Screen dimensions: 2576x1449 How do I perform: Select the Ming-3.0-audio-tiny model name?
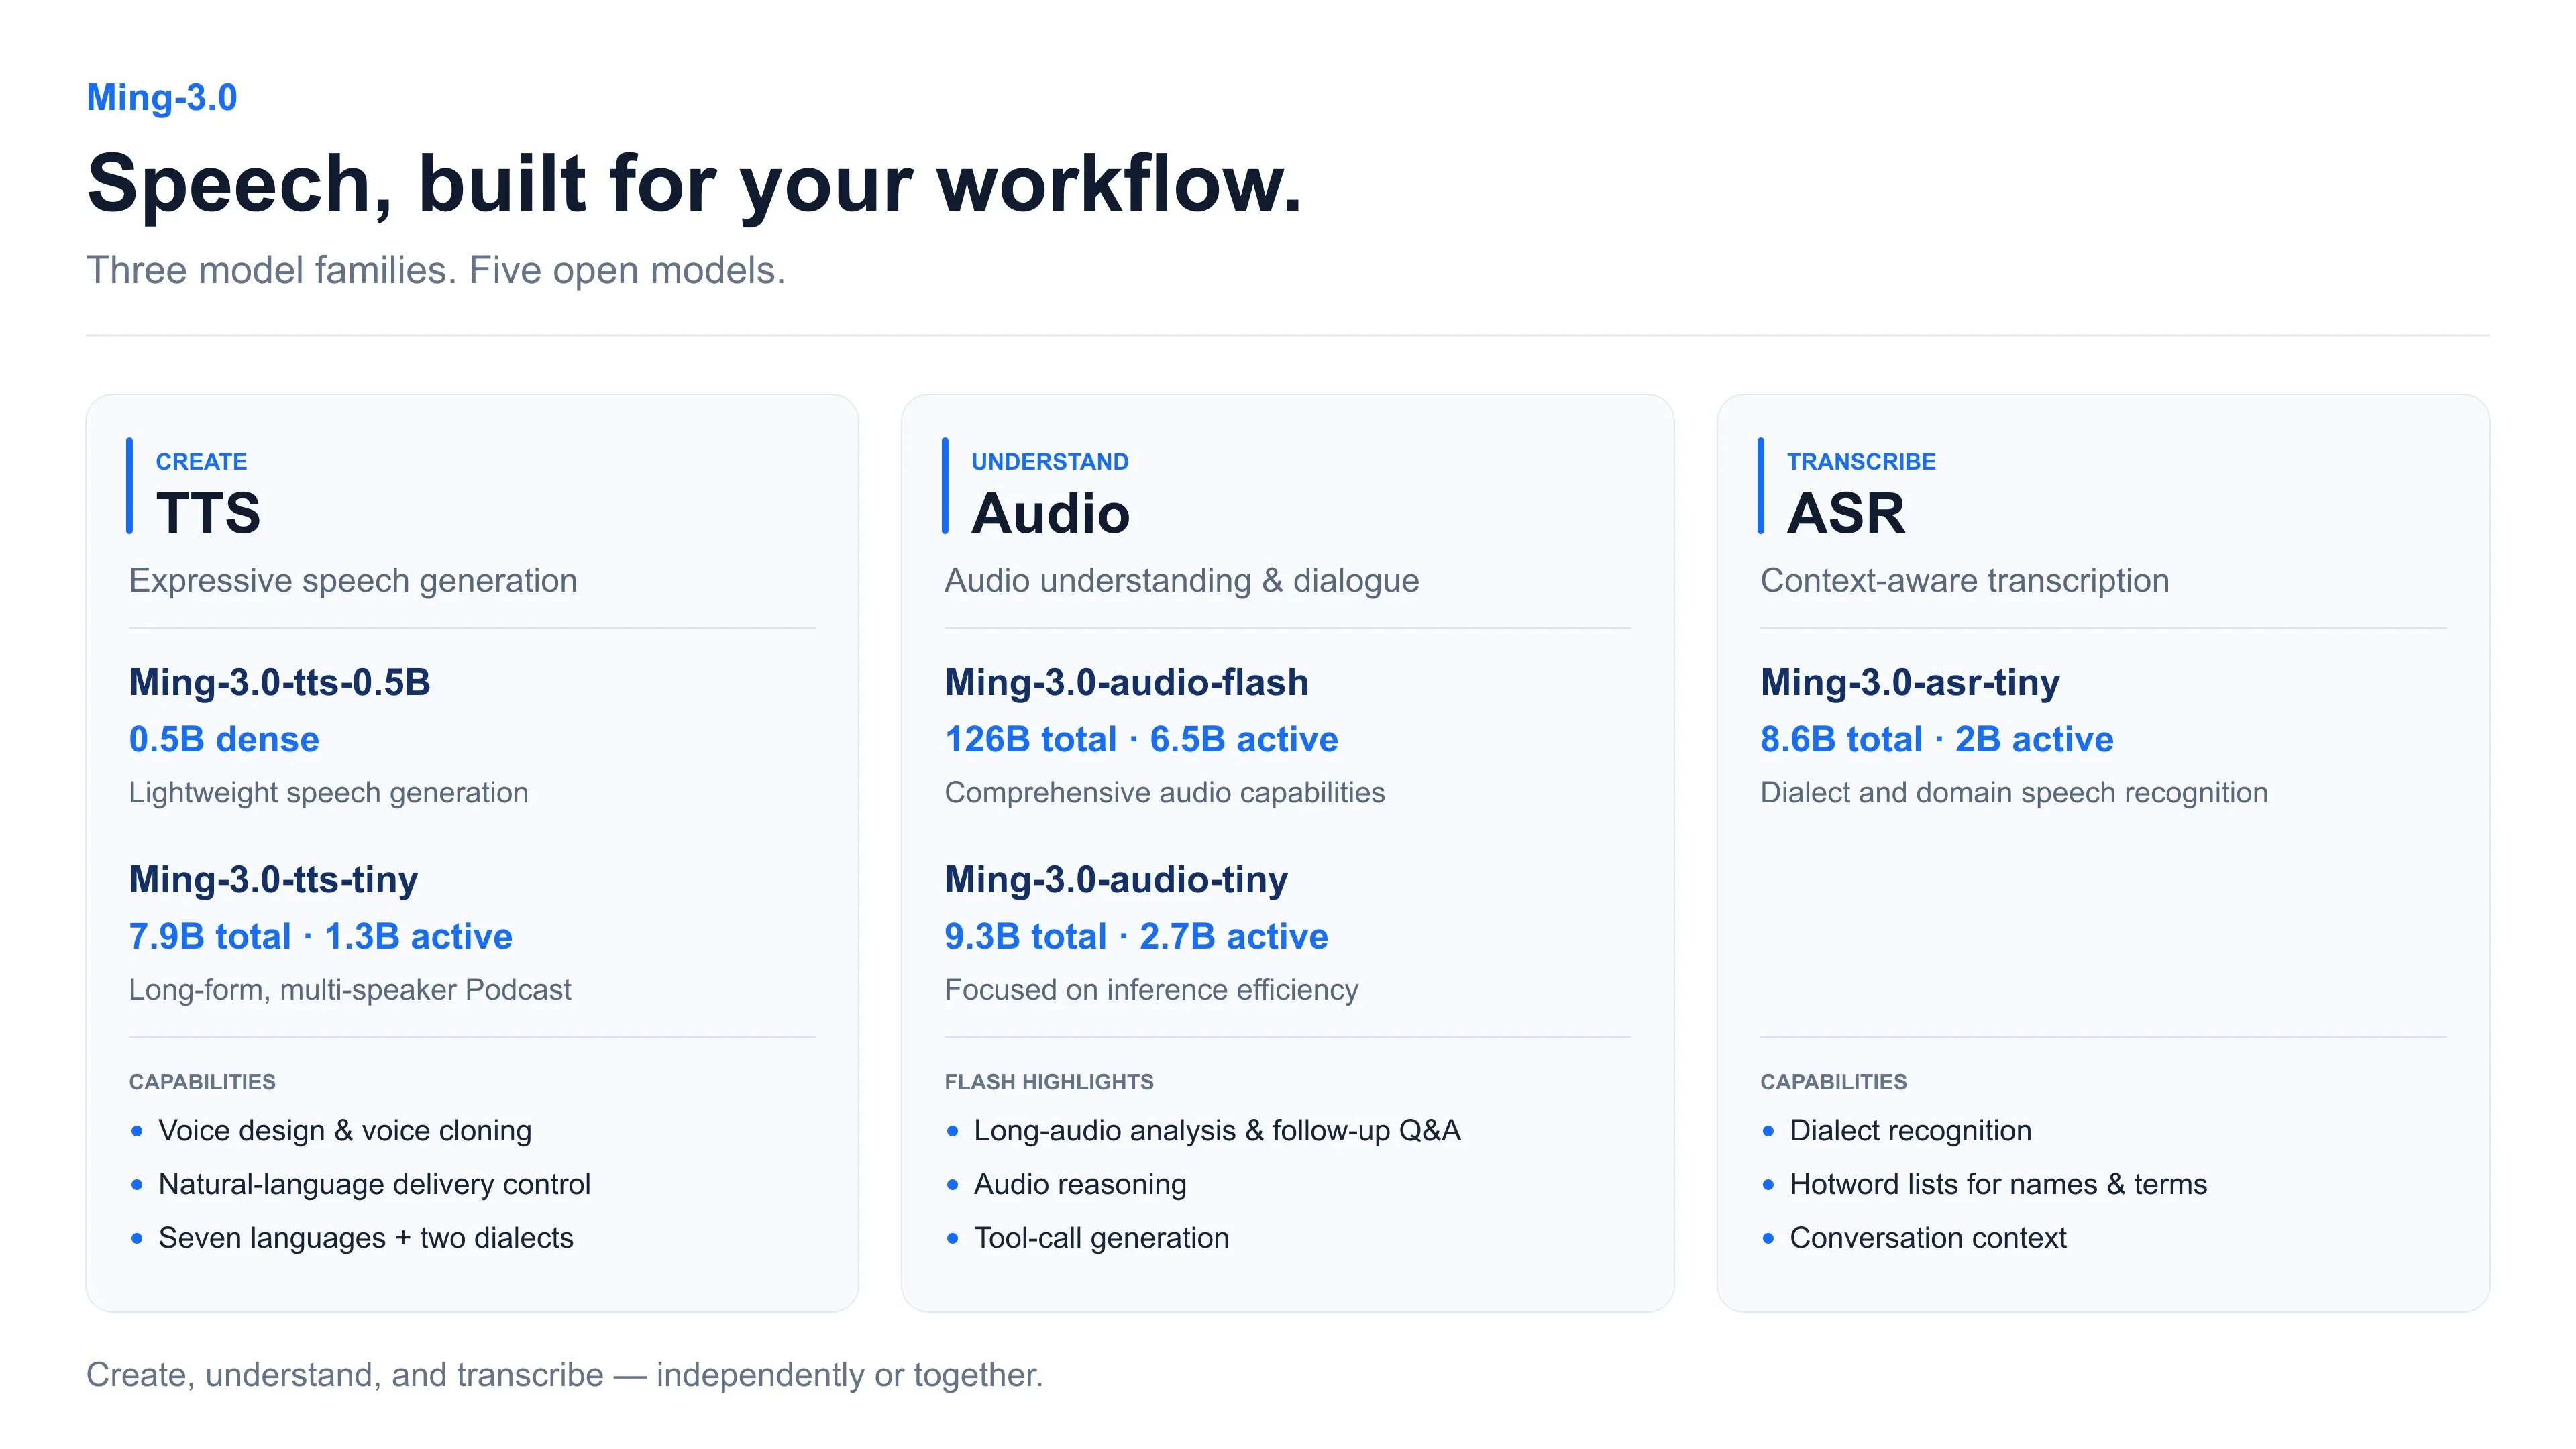coord(1116,879)
